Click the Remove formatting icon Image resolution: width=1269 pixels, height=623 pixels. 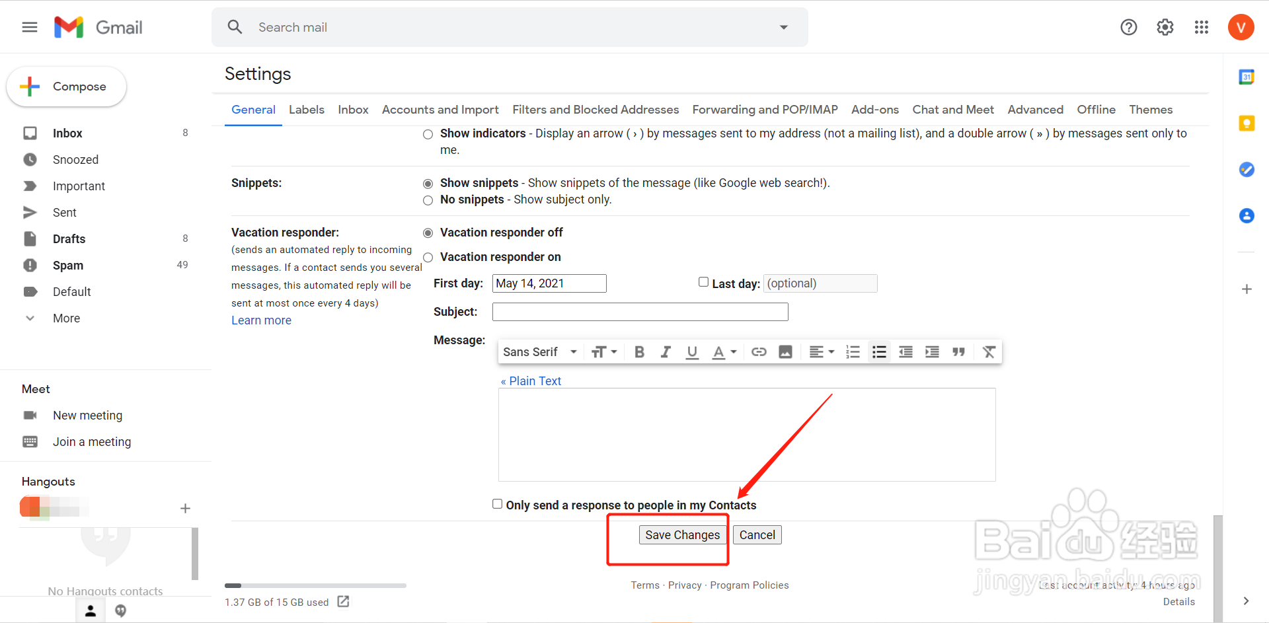point(988,351)
